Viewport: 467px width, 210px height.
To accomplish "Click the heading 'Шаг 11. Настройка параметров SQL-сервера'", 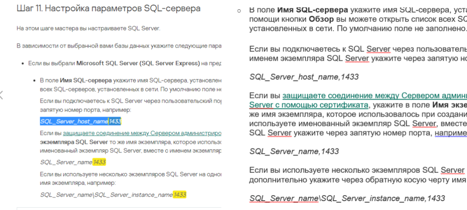I will (x=108, y=8).
